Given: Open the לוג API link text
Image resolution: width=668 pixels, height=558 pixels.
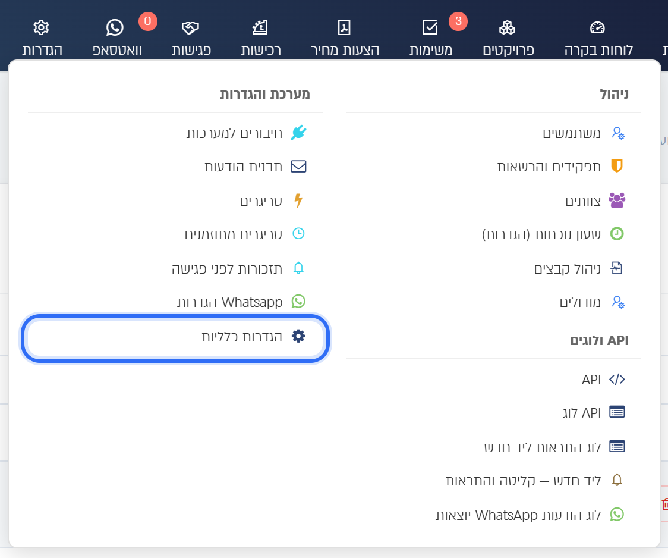Looking at the screenshot, I should [x=581, y=413].
